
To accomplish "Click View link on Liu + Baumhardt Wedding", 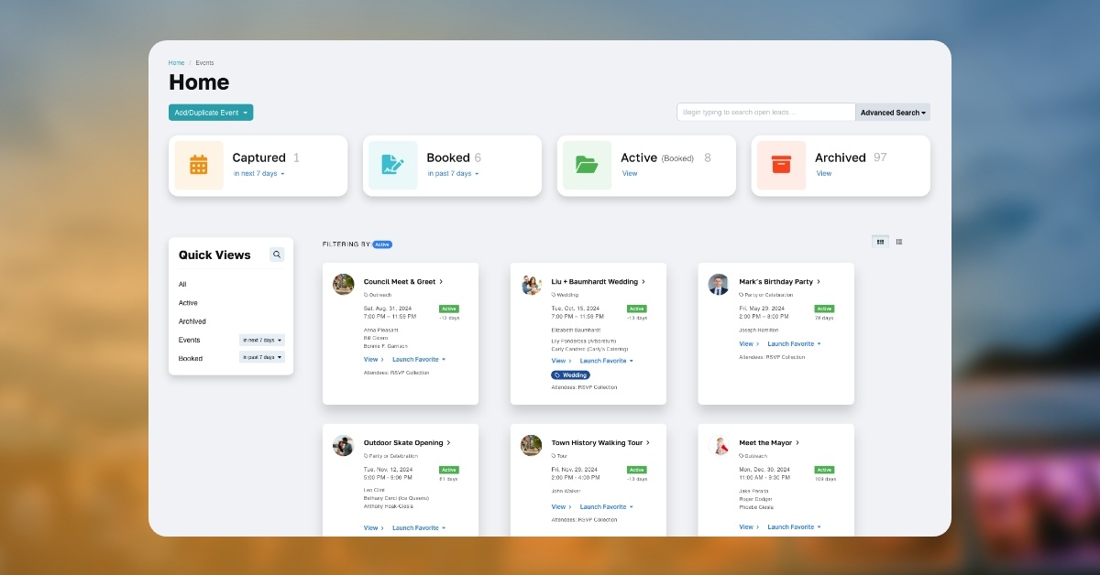I will 559,361.
